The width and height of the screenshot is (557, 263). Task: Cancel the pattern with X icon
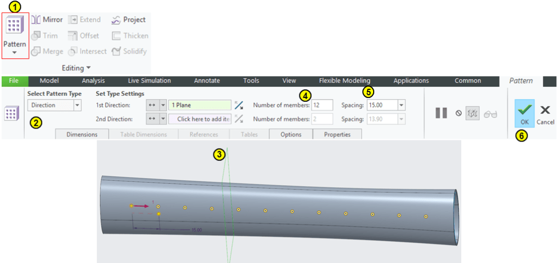[545, 113]
